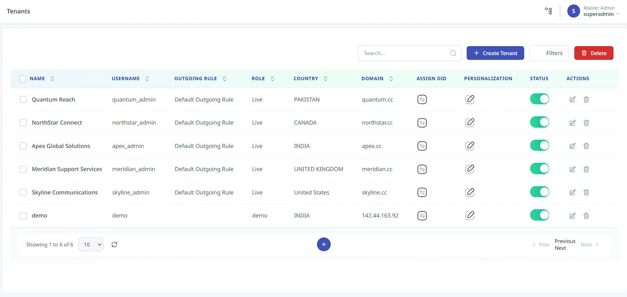Open the Filters panel

pyautogui.click(x=549, y=53)
